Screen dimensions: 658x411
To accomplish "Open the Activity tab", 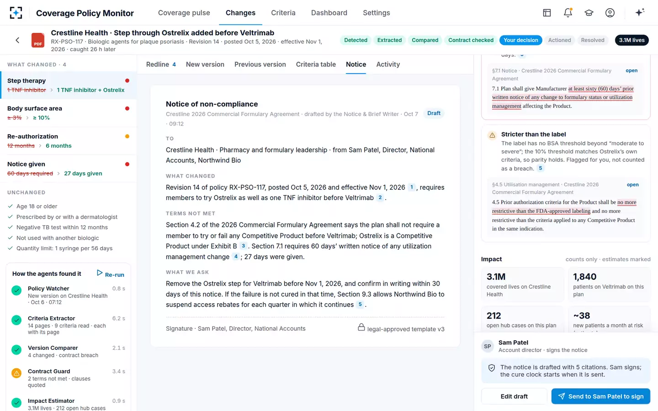I will pyautogui.click(x=388, y=64).
